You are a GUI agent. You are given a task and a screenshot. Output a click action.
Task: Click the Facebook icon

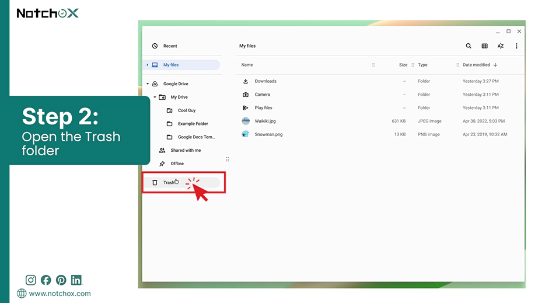pos(46,280)
